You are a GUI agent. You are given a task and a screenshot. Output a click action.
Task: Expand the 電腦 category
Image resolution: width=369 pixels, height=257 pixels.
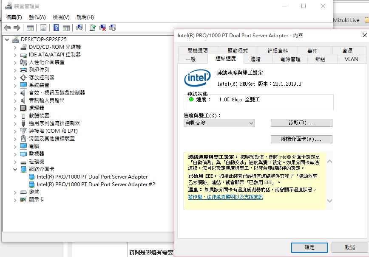tap(15, 146)
